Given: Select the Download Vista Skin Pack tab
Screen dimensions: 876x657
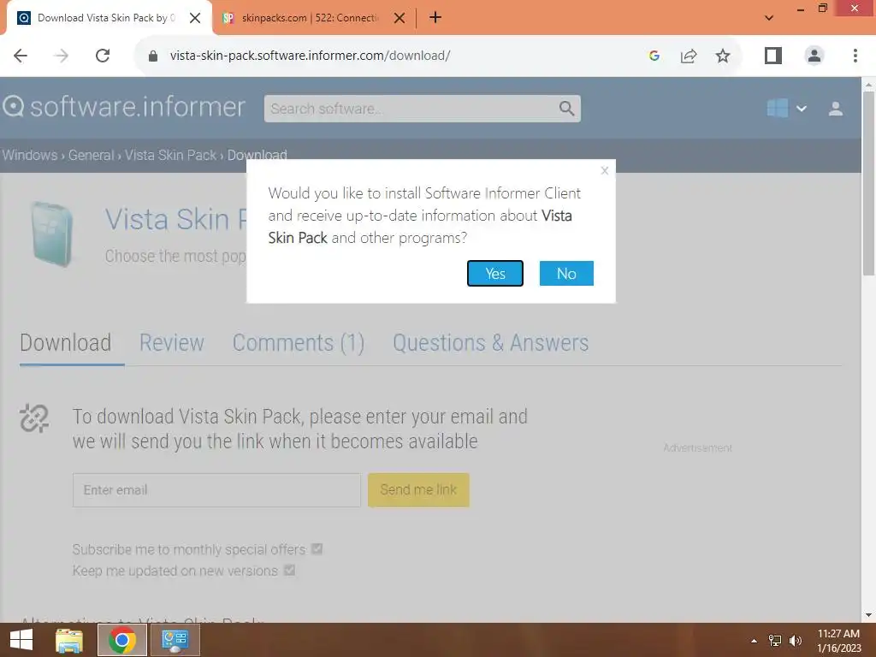Looking at the screenshot, I should pos(106,18).
